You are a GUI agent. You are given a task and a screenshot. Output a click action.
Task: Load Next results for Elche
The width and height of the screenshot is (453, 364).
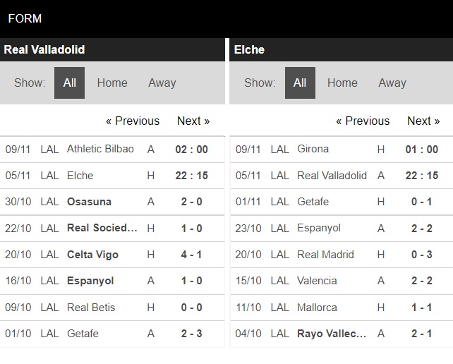click(423, 121)
